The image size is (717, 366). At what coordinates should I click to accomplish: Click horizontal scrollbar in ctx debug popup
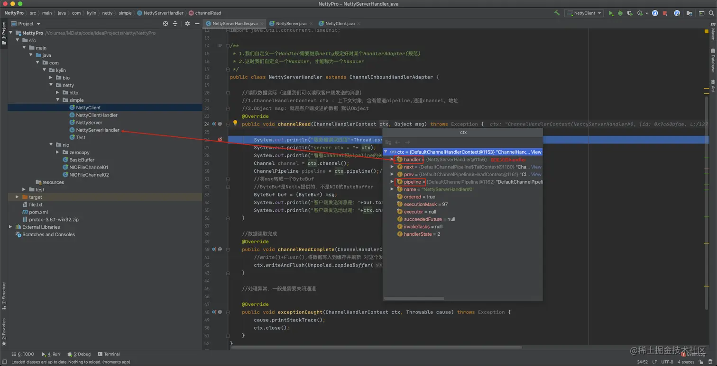414,298
